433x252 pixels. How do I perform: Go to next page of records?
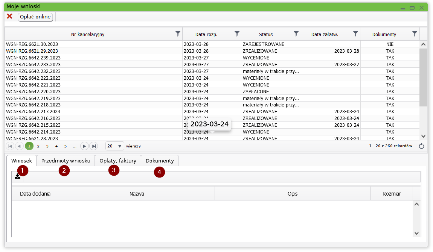point(84,146)
